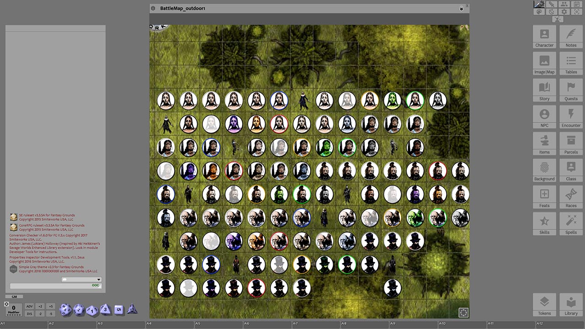Open the layers control in the map's bottom-right corner
Image resolution: width=585 pixels, height=329 pixels.
[463, 312]
